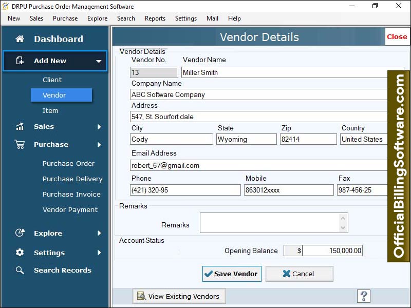The height and width of the screenshot is (308, 411).
Task: Click the Explore icon in sidebar
Action: [x=20, y=233]
